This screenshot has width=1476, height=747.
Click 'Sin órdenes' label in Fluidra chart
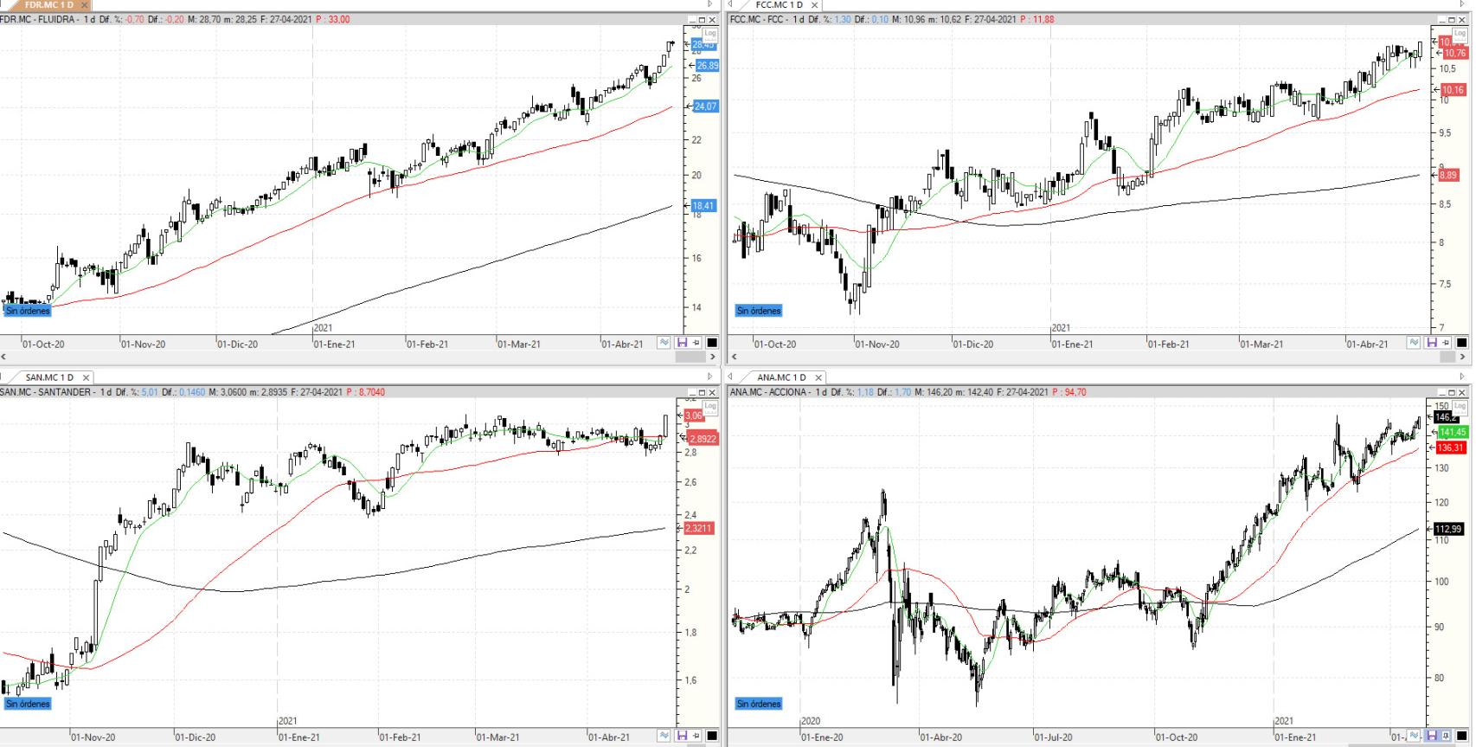(x=28, y=311)
